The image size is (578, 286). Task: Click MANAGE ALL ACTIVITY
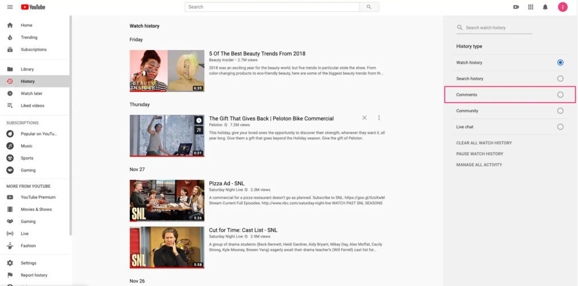[479, 165]
